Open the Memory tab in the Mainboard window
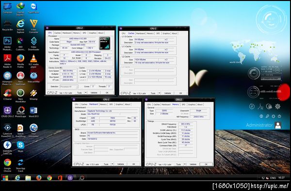Image resolution: width=291 pixels, height=191 pixels. [103, 104]
